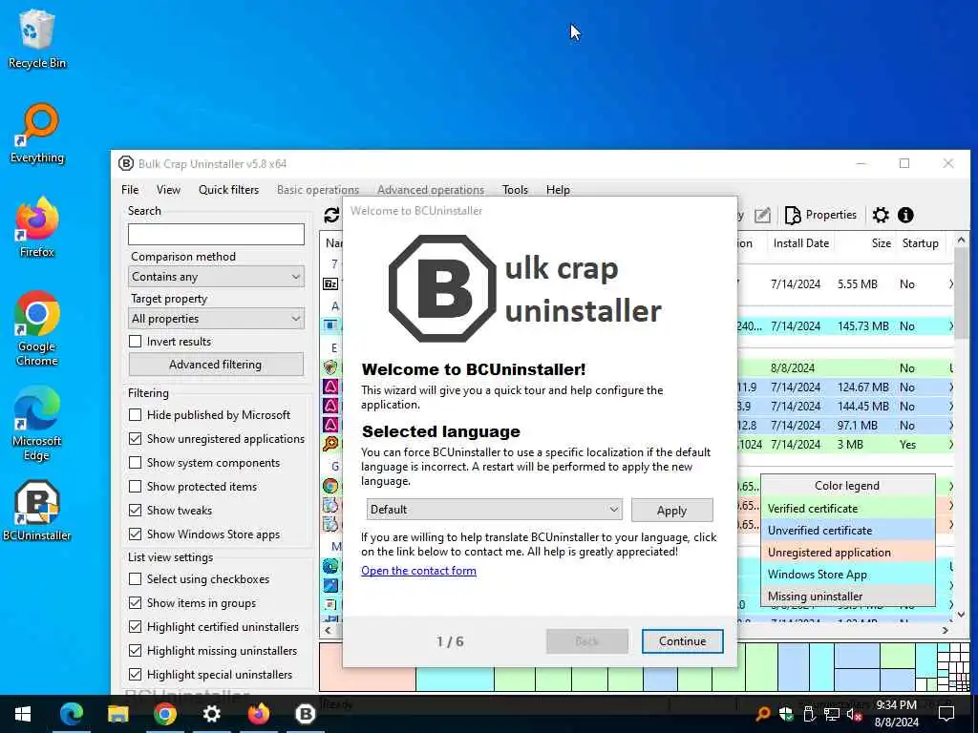Toggle Show Windows Store apps checkbox
The height and width of the screenshot is (733, 978).
(135, 534)
